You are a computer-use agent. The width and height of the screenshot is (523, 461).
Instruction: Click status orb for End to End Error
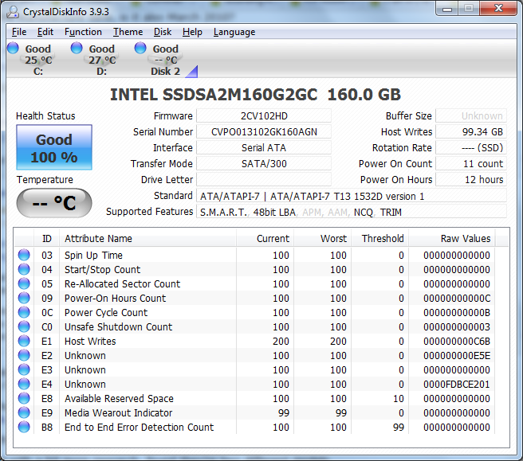(x=24, y=427)
